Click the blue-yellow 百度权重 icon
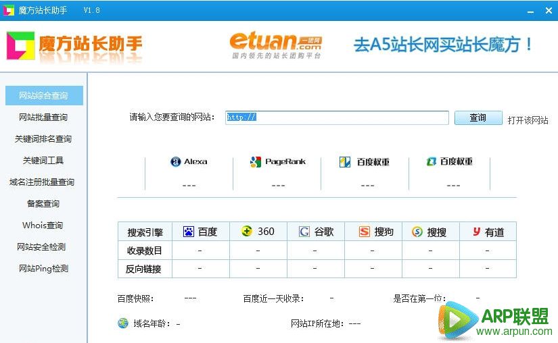This screenshot has width=558, height=343. [x=344, y=162]
